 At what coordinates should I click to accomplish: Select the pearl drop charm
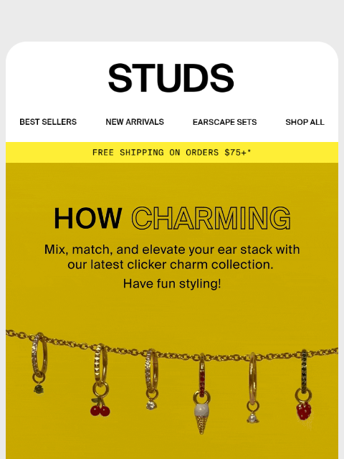[252, 417]
